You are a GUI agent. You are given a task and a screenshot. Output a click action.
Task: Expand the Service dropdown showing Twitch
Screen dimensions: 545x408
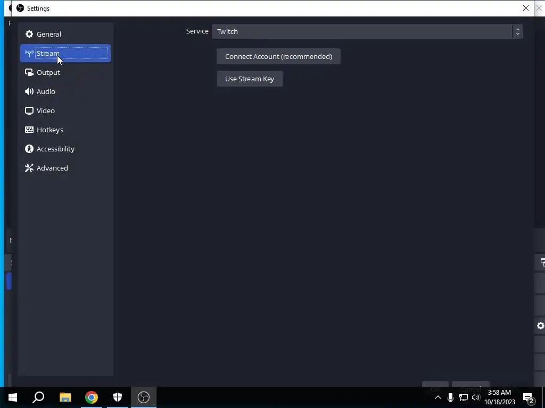[x=367, y=31]
